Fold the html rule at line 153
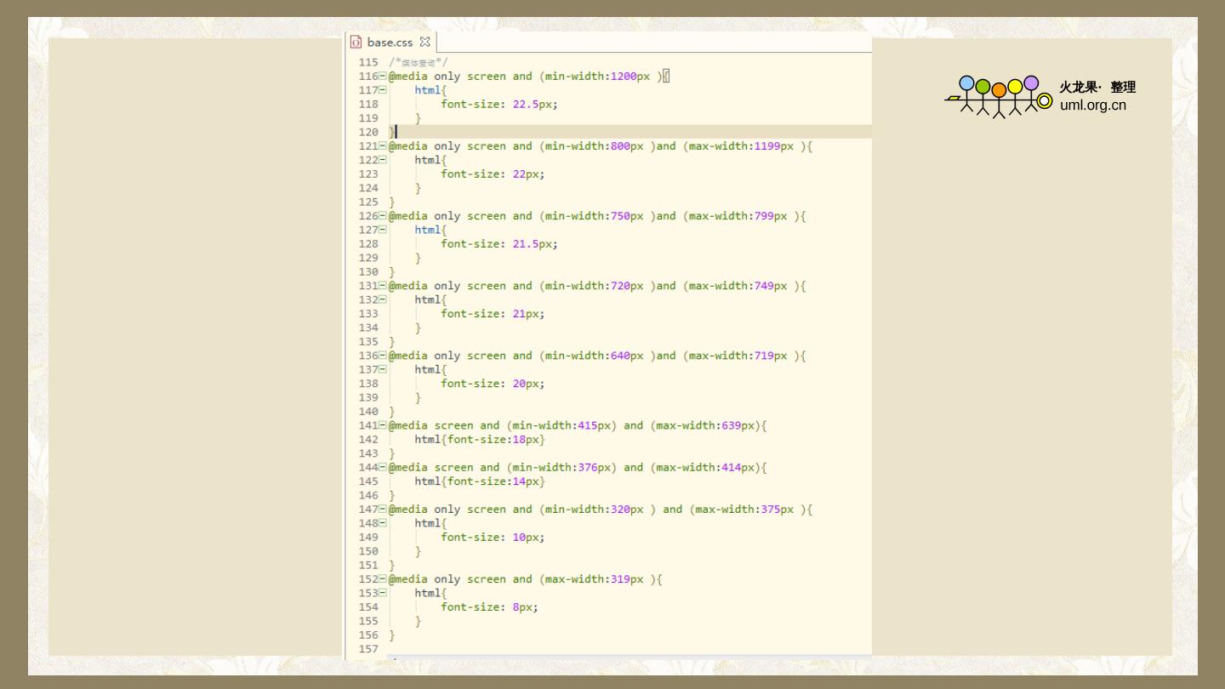Screen dimensions: 1225x689 tap(383, 593)
